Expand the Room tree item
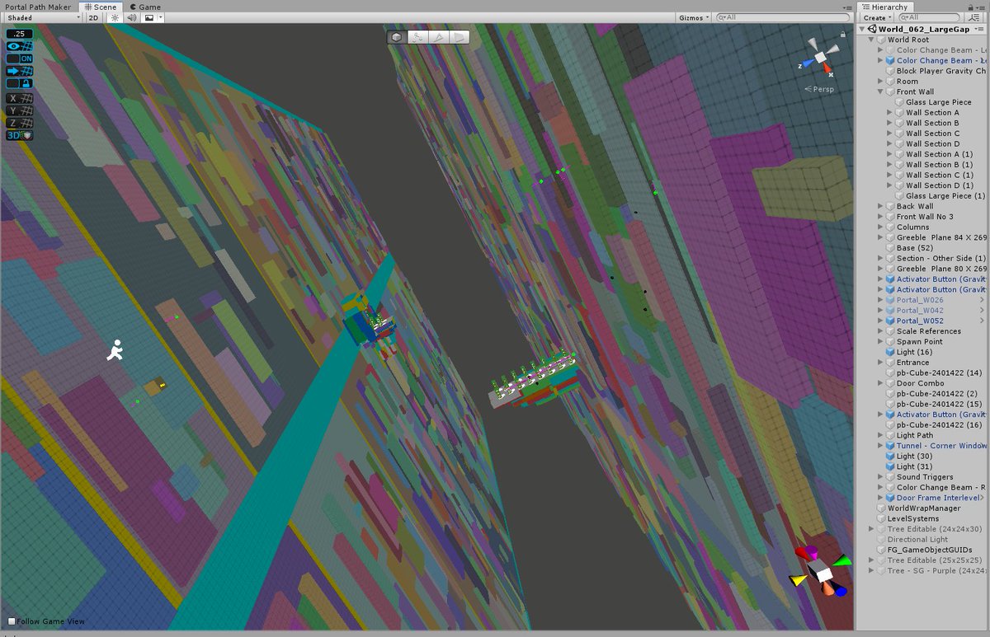This screenshot has width=990, height=637. (881, 82)
